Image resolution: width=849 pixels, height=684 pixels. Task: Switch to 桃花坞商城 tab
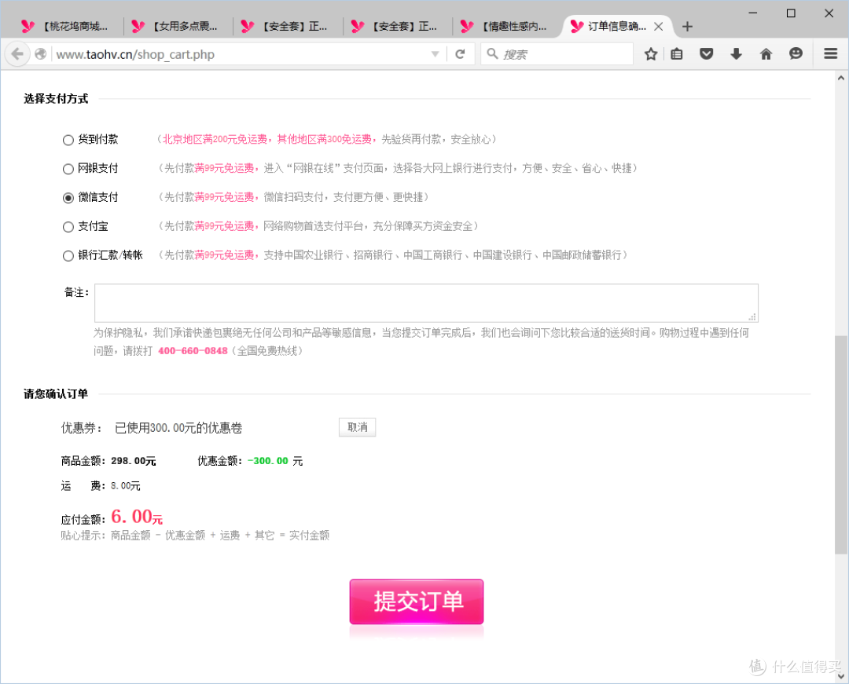point(68,27)
